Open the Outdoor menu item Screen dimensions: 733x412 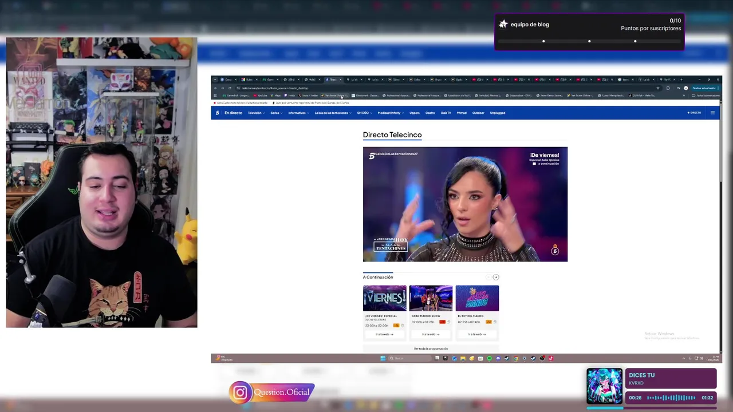point(478,113)
